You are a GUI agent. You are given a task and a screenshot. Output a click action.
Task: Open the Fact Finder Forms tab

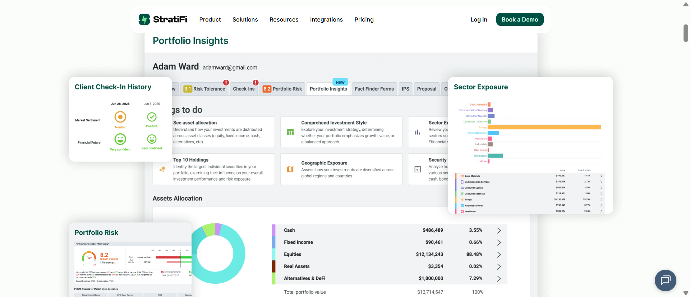click(x=374, y=89)
